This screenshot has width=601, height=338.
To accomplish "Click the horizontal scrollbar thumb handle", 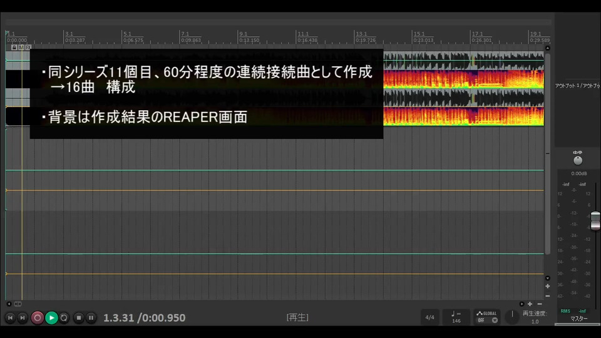I will pos(18,304).
